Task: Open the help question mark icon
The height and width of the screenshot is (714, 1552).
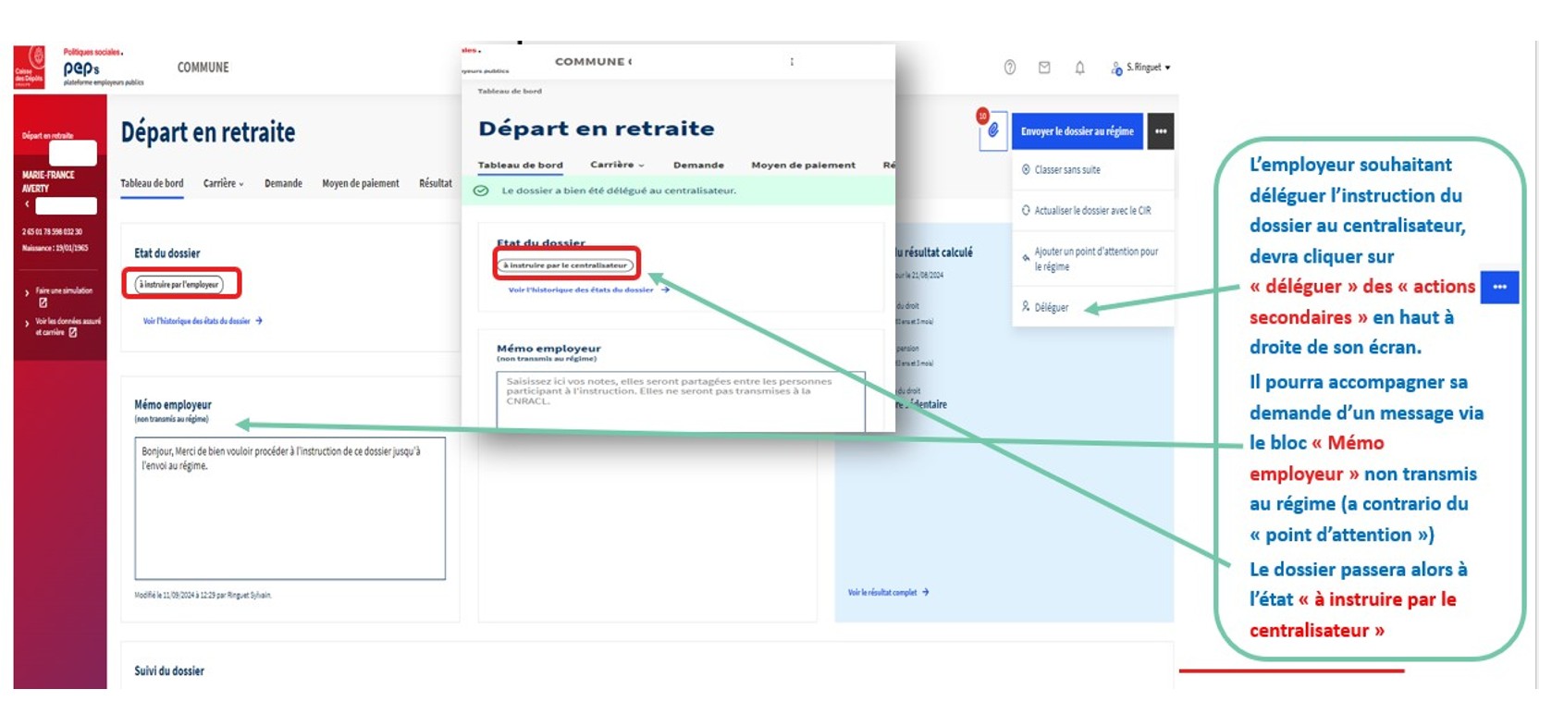Action: click(x=1010, y=68)
